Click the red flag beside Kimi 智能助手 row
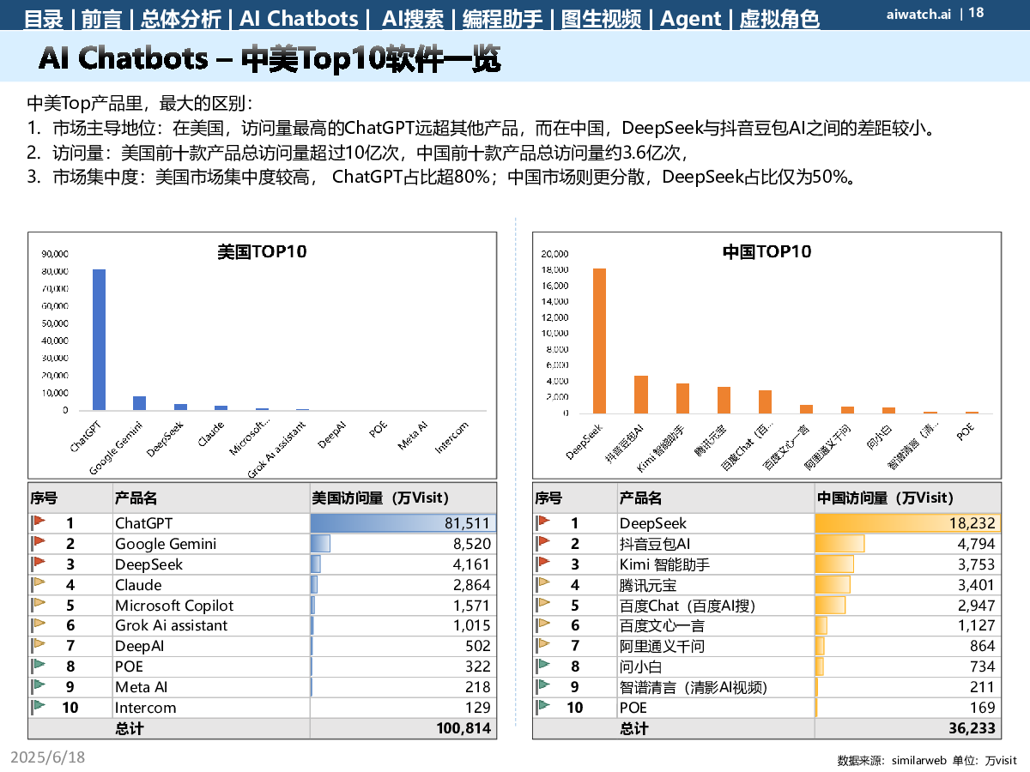Screen dimensions: 1030x772 point(542,564)
